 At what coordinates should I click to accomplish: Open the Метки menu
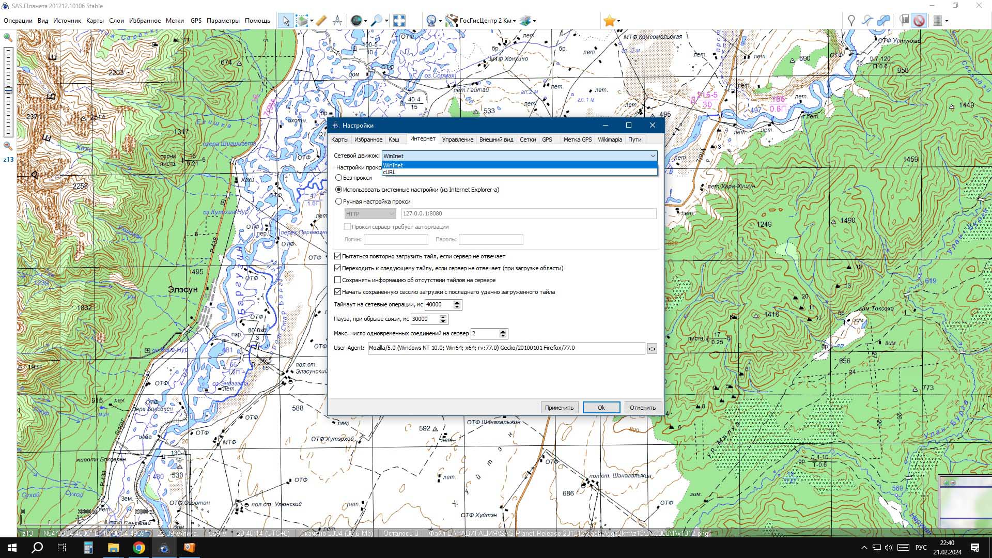[x=175, y=21]
